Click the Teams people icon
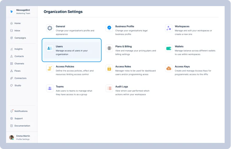This screenshot has height=149, width=231. coord(50,88)
